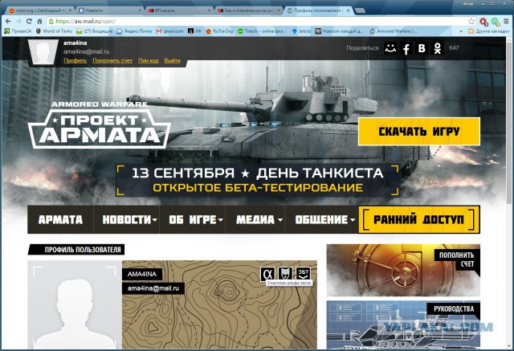Screen dimensions: 514x351
Task: Switch to the Как я племянника tab
Action: point(247,10)
